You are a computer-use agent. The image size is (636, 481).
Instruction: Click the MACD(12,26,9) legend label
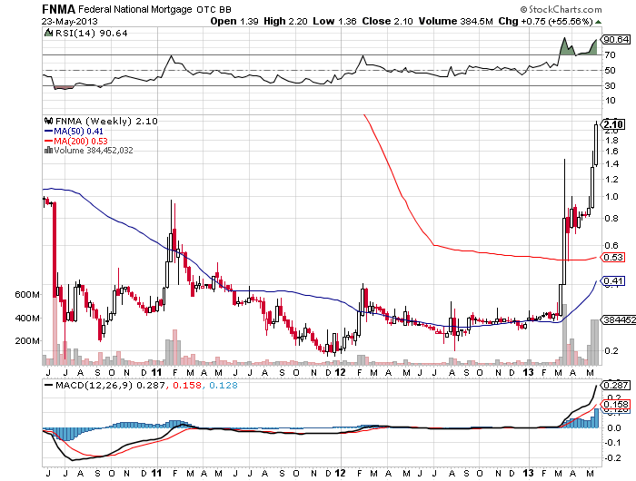94,385
